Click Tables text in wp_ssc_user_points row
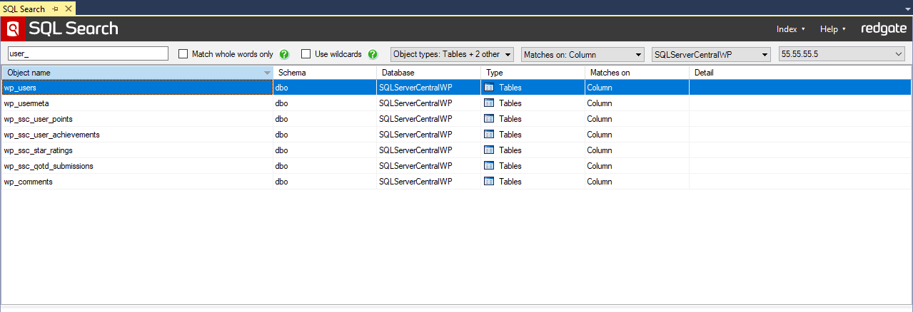This screenshot has height=312, width=913. [x=510, y=119]
